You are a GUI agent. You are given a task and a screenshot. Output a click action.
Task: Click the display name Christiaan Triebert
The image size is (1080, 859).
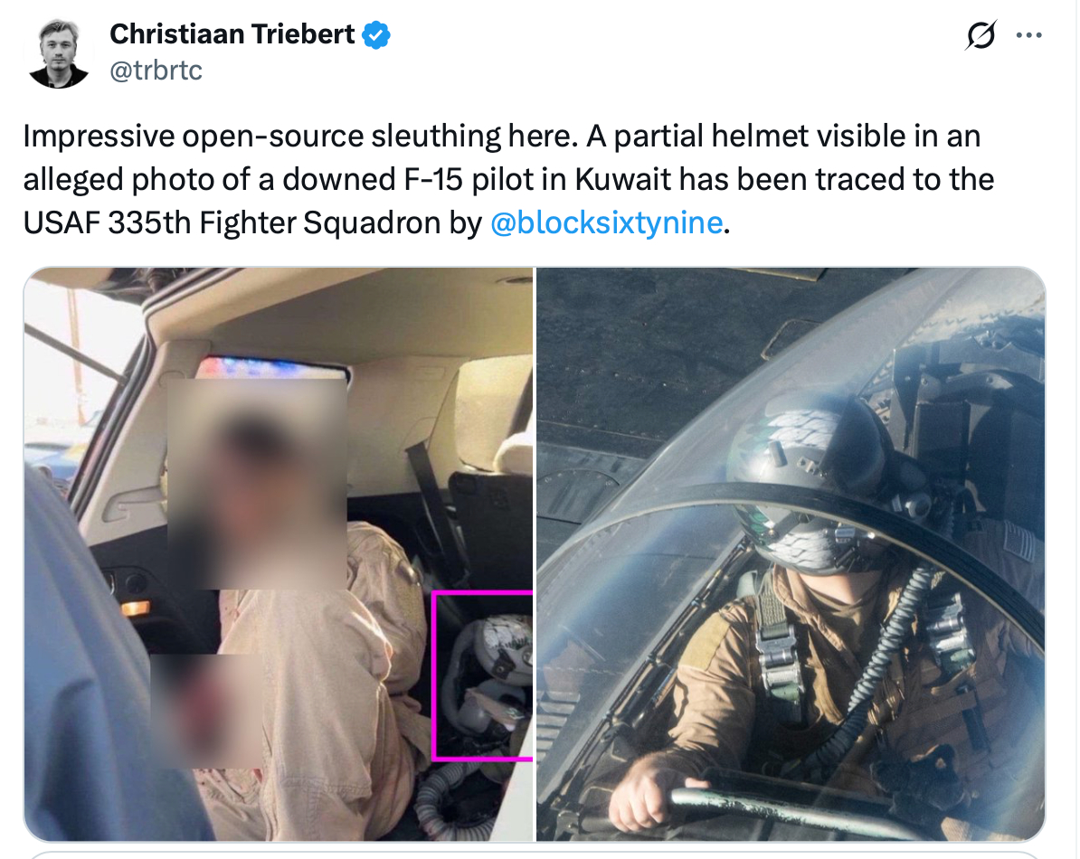[x=232, y=34]
